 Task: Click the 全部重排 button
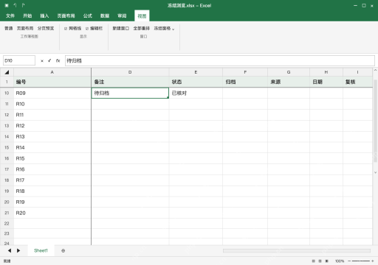(142, 29)
